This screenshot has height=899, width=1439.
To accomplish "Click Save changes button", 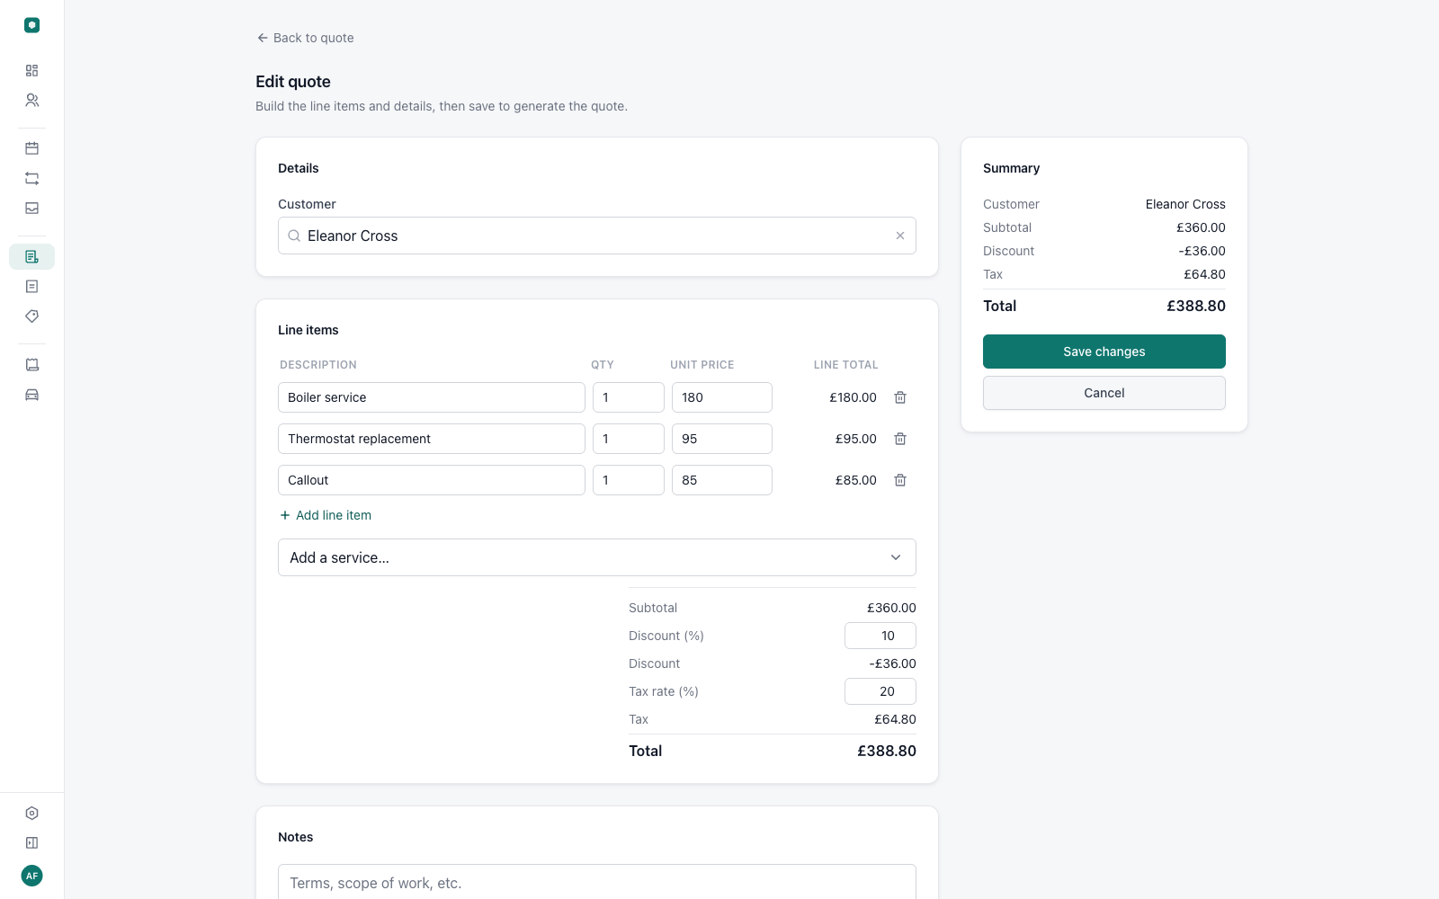I will 1104,352.
